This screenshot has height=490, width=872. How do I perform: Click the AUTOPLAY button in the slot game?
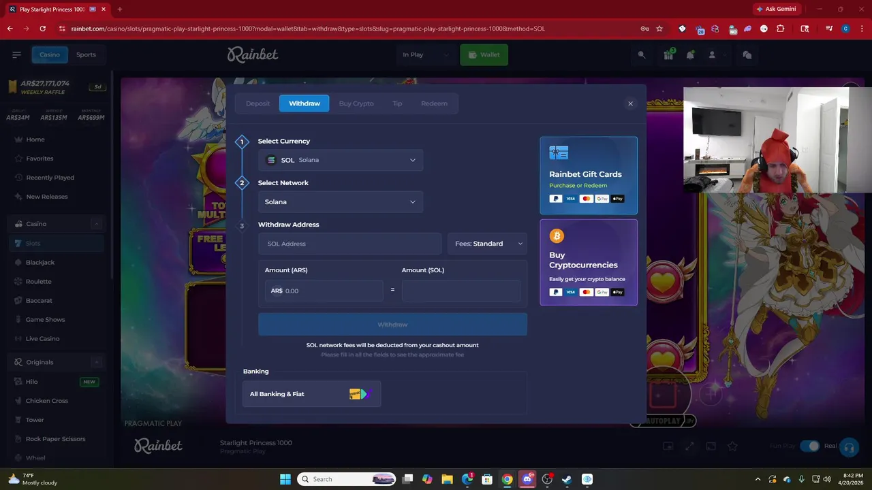click(x=663, y=421)
